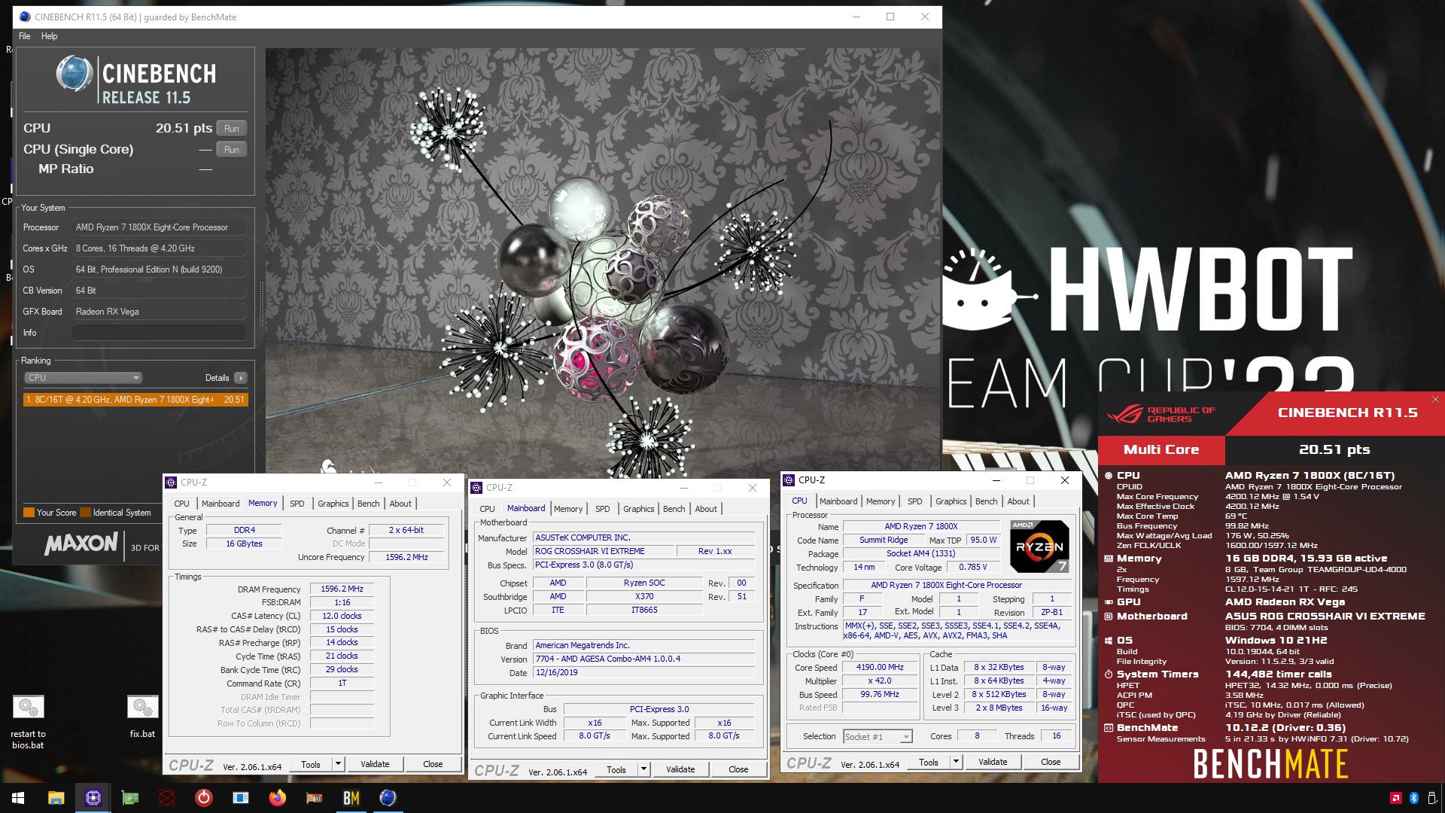Switch to the CPU tab in the Mainboard CPU-Z window
The height and width of the screenshot is (813, 1445).
(487, 509)
